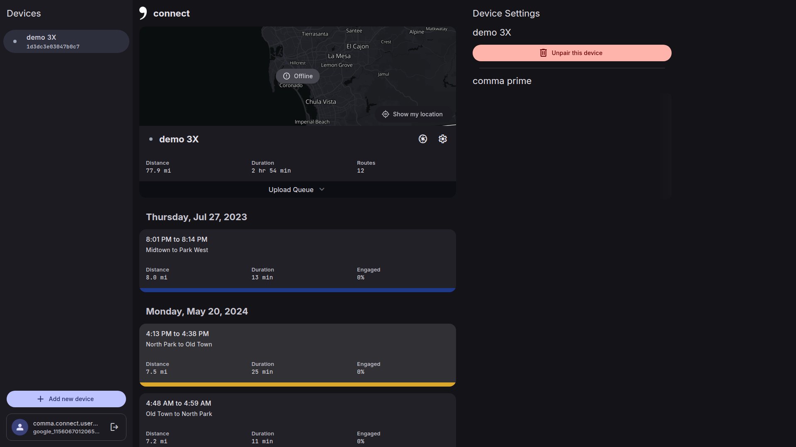Click the Offline status badge
This screenshot has width=796, height=447.
[x=298, y=76]
